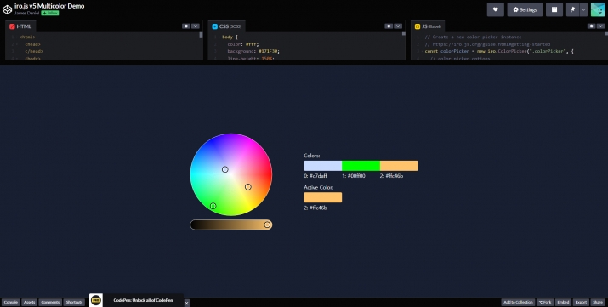
Task: Open the Settings button
Action: 525,9
